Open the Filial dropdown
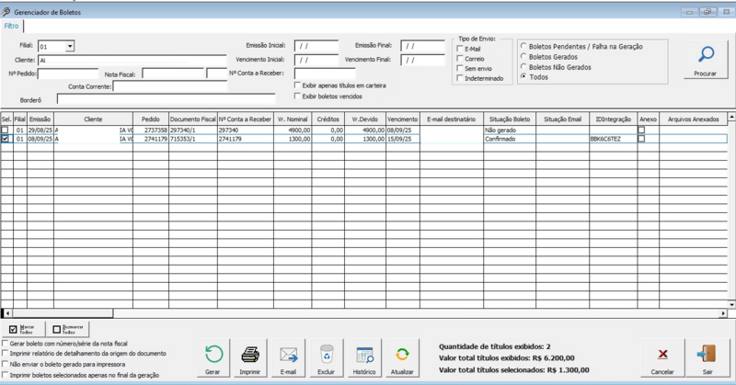 click(x=70, y=45)
